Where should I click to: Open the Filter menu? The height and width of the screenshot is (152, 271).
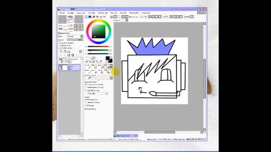113,13
